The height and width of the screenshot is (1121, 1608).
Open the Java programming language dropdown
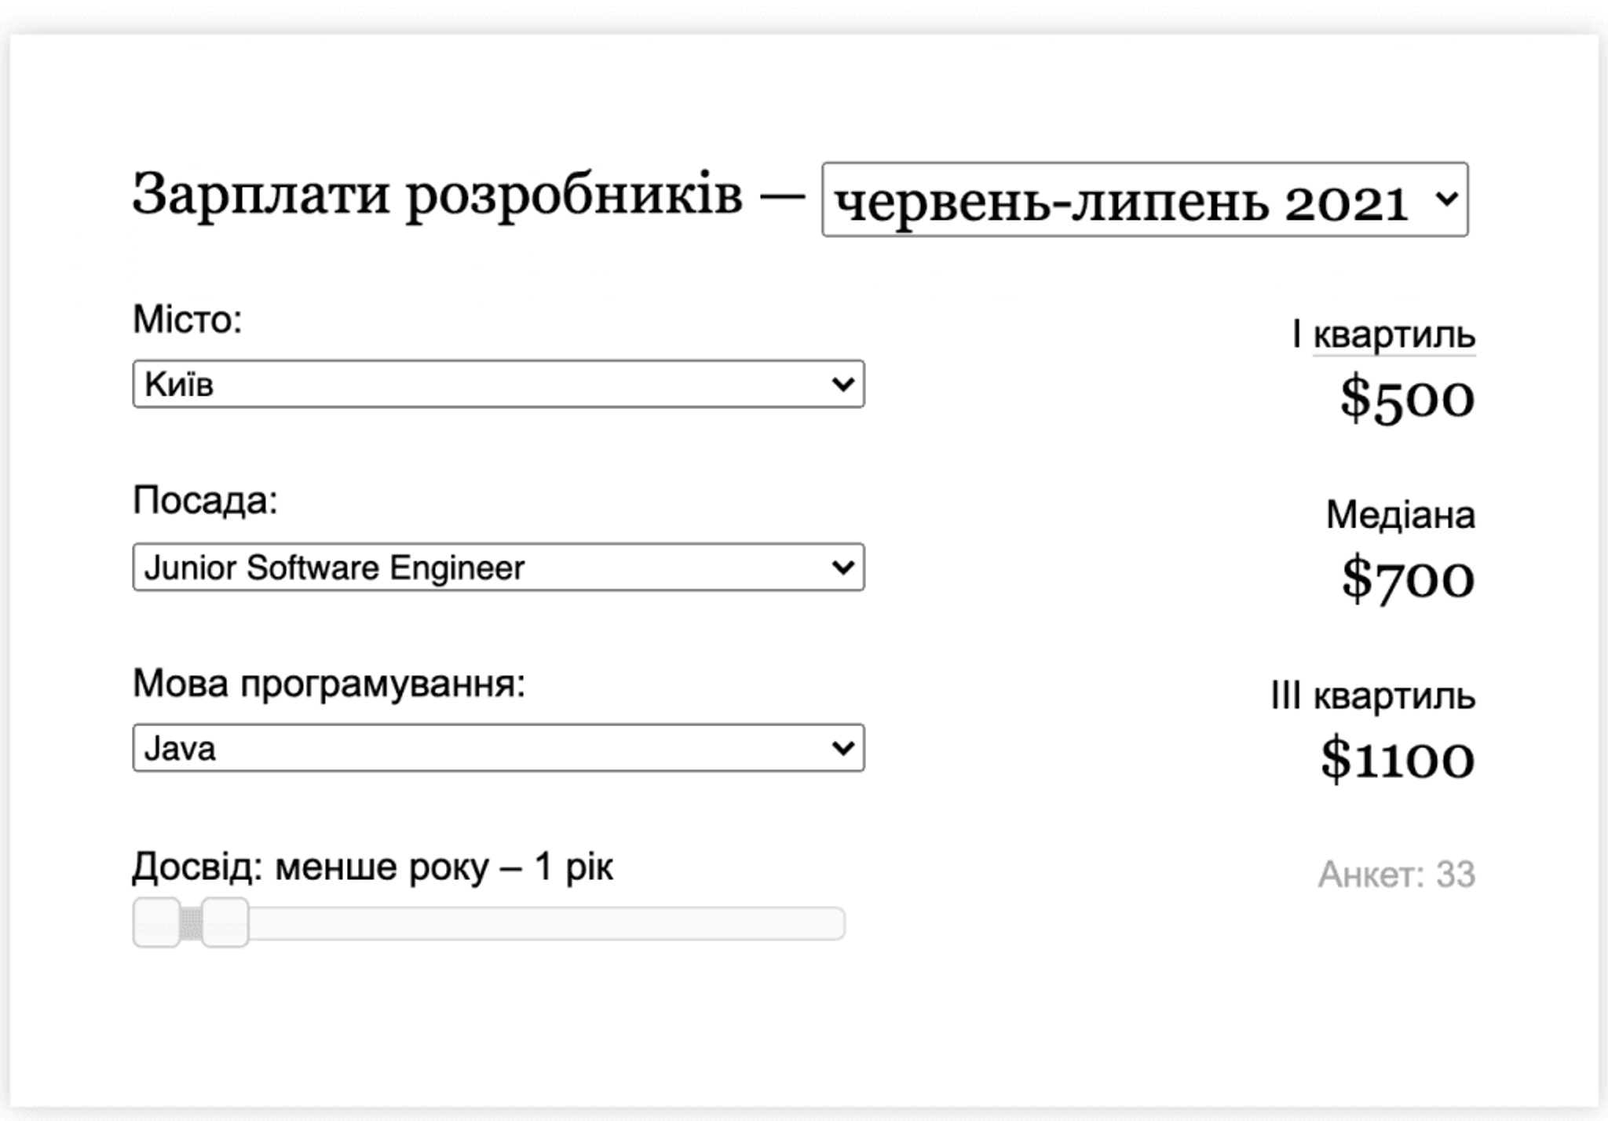pos(498,748)
